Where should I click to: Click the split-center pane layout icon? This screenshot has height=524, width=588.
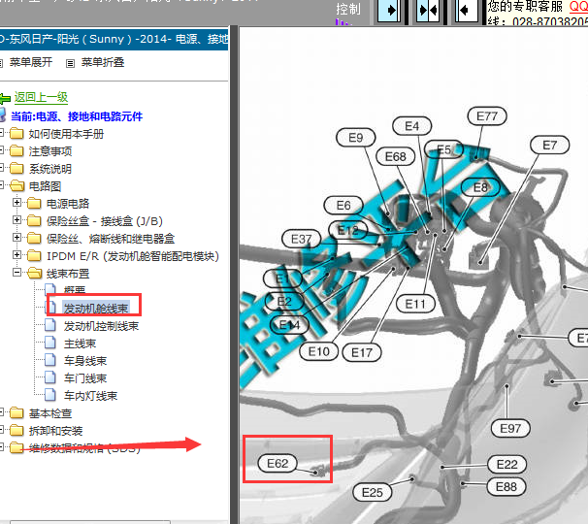[428, 10]
